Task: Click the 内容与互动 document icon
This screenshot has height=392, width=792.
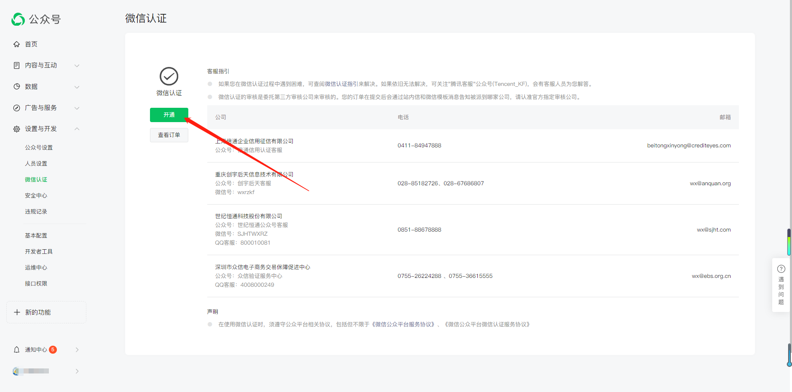Action: 17,65
